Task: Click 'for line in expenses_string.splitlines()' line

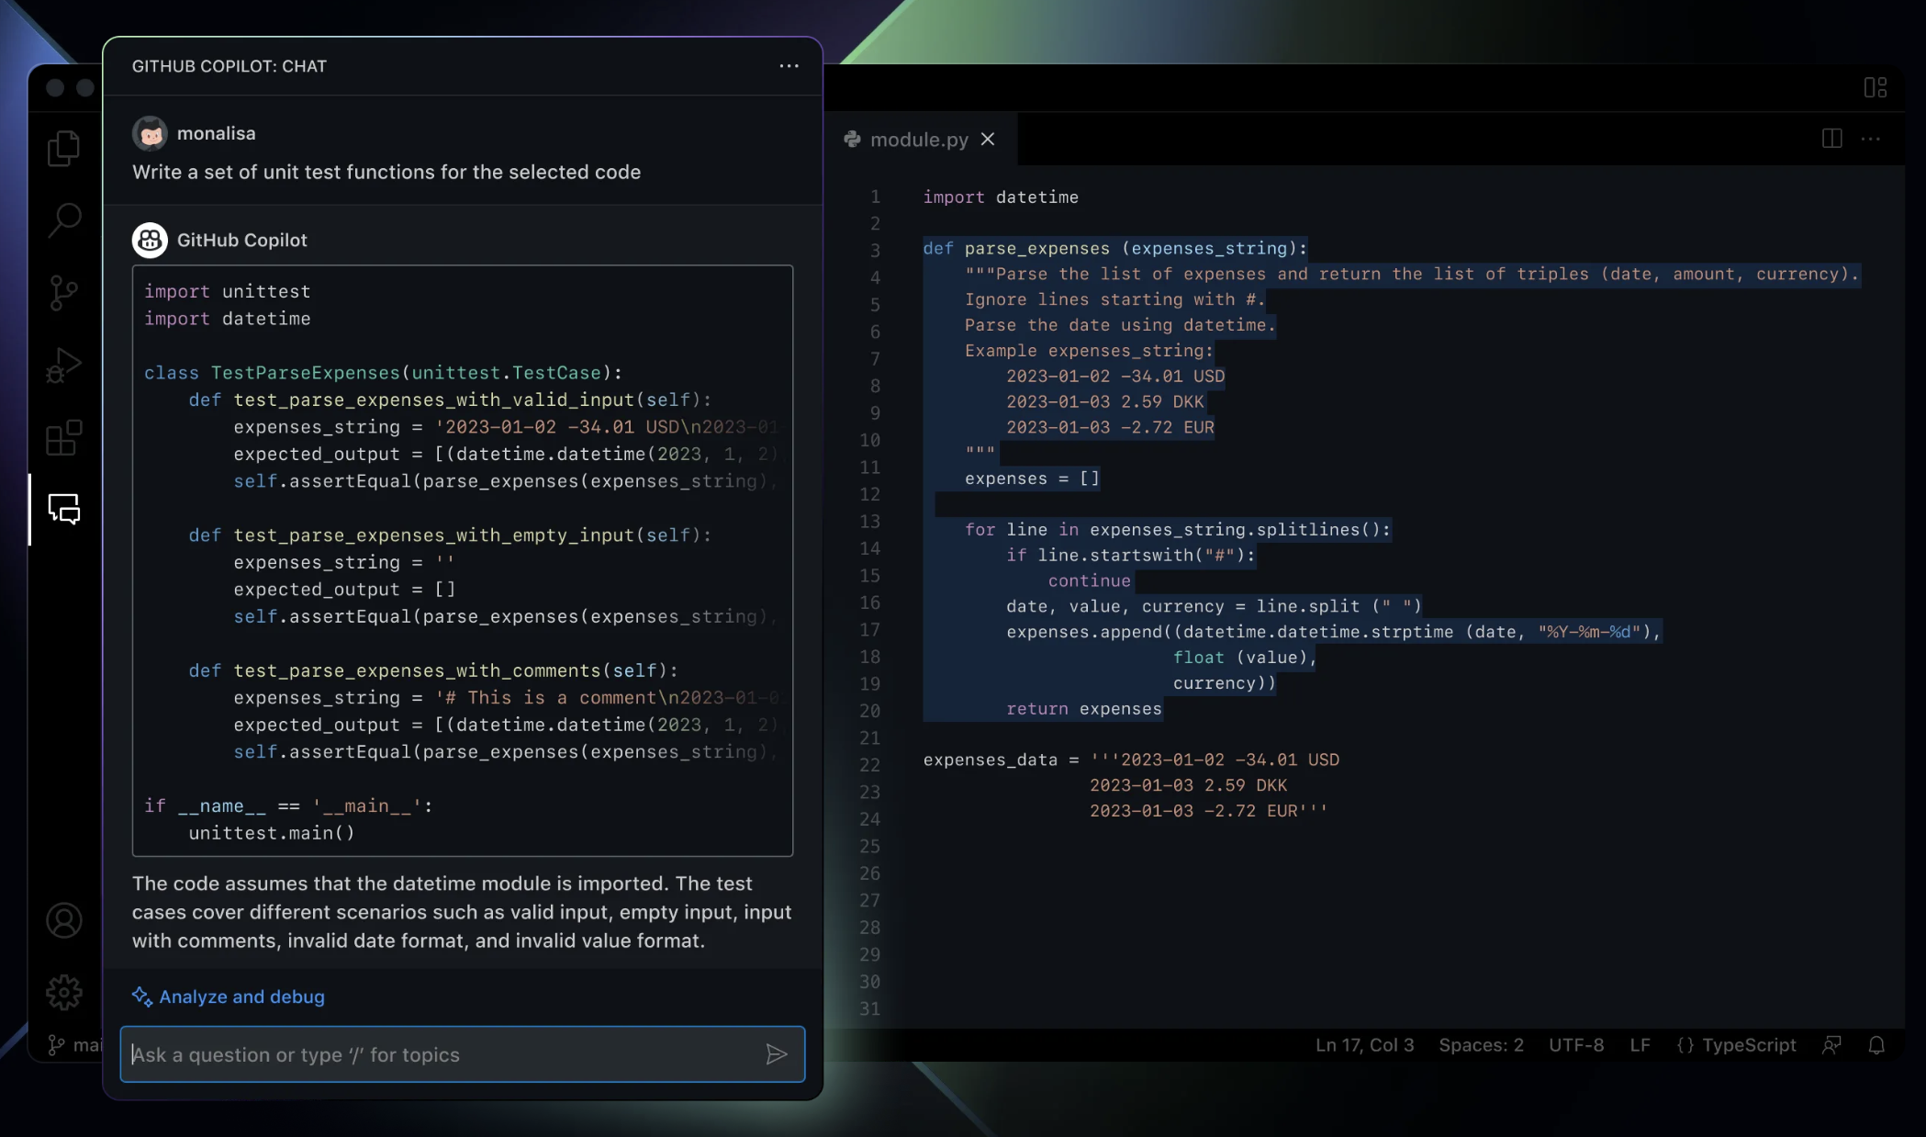Action: click(1177, 529)
